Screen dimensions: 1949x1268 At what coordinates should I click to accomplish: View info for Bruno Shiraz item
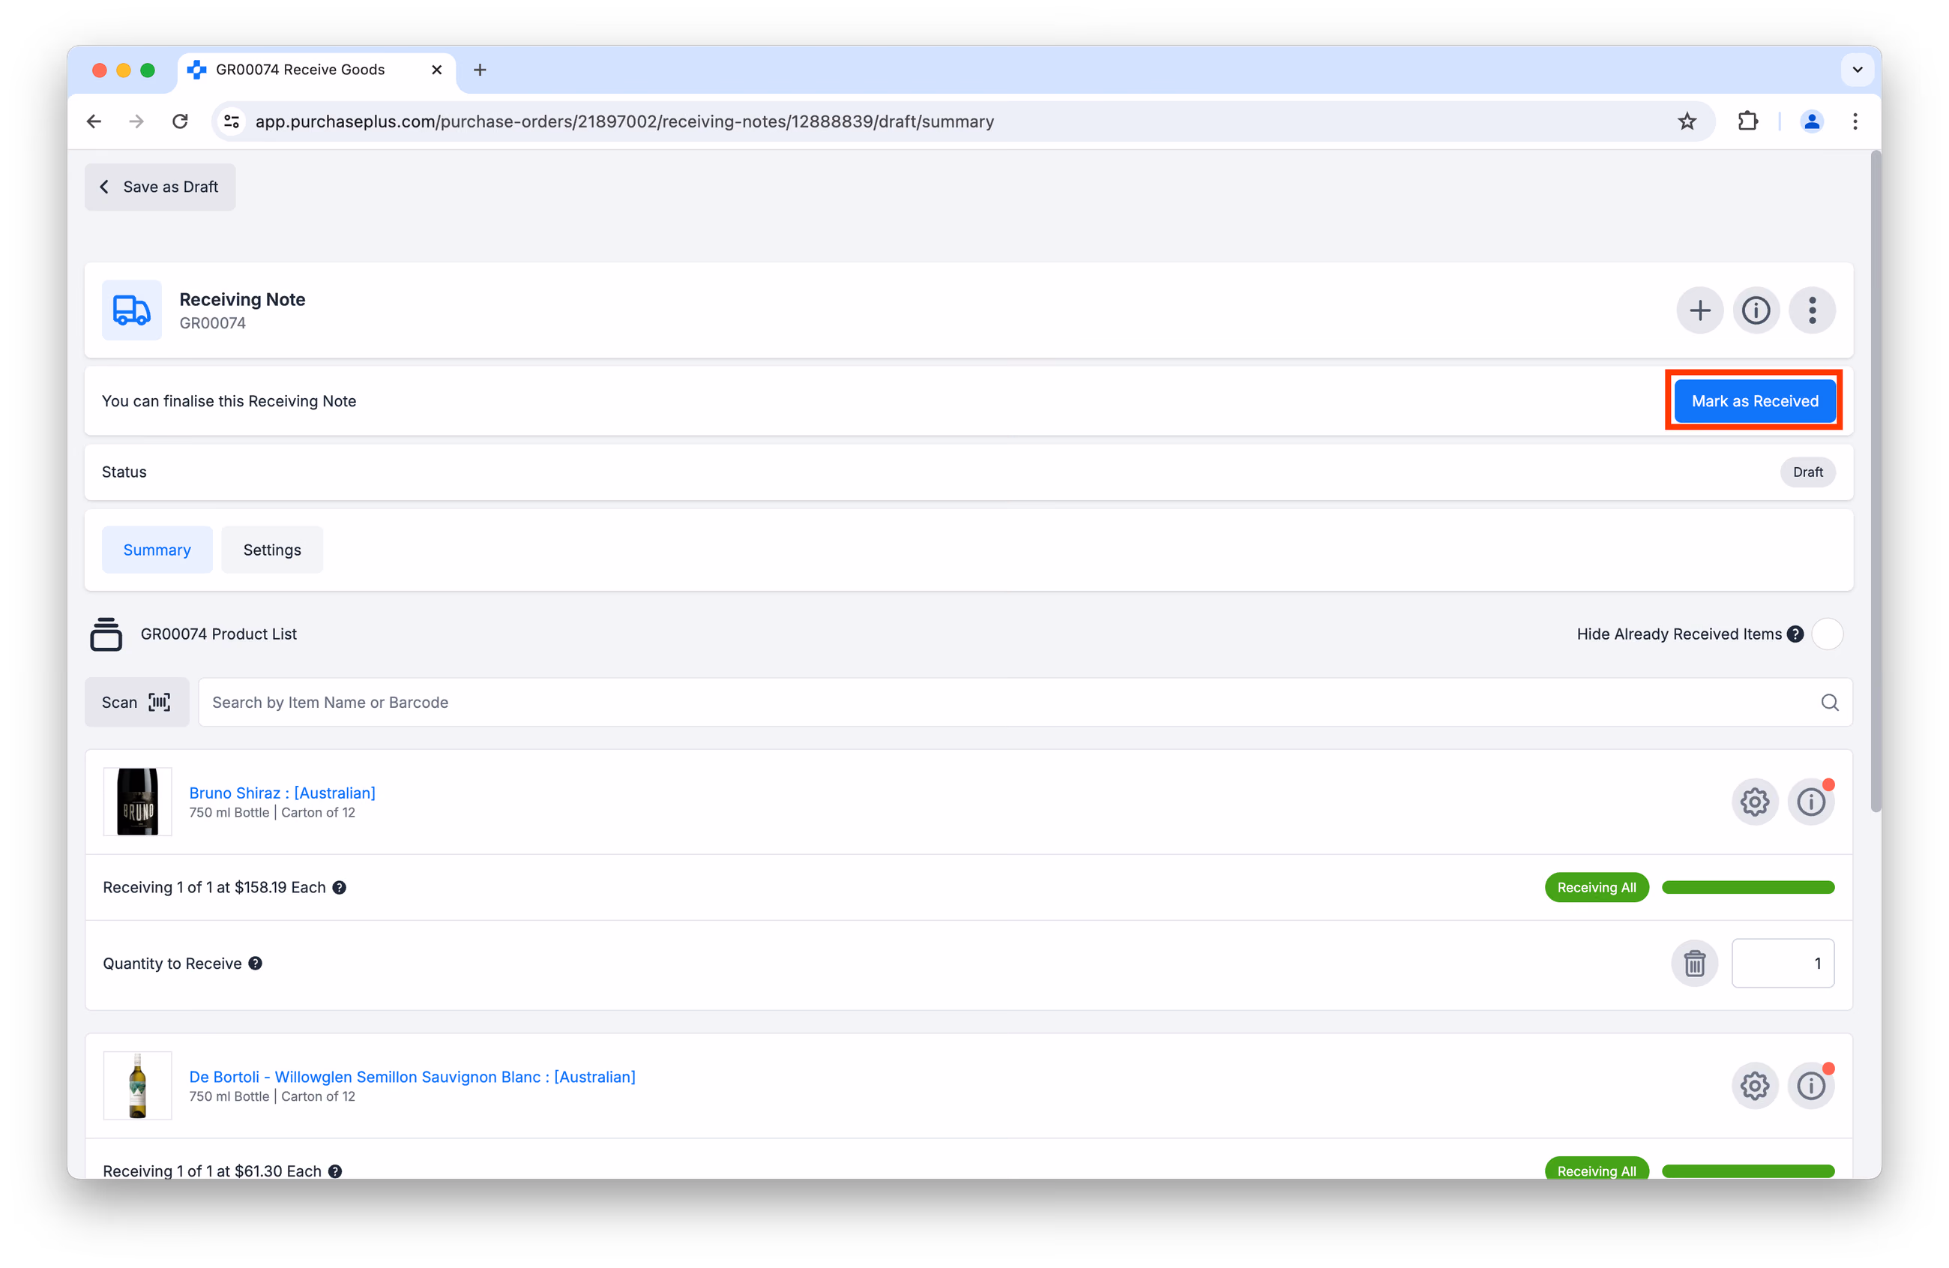tap(1810, 801)
